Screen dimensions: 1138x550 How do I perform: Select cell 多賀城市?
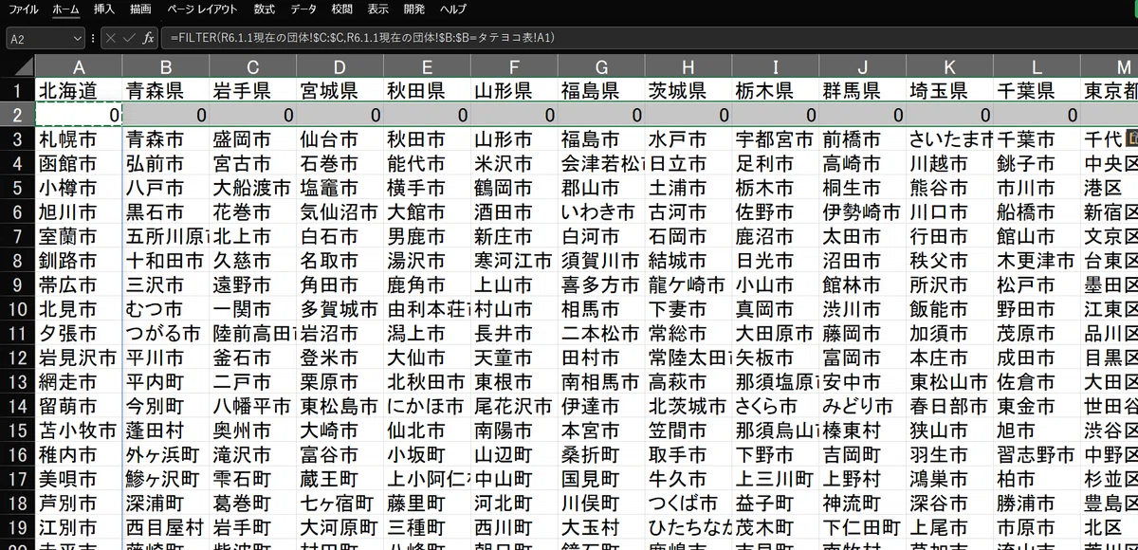click(340, 308)
